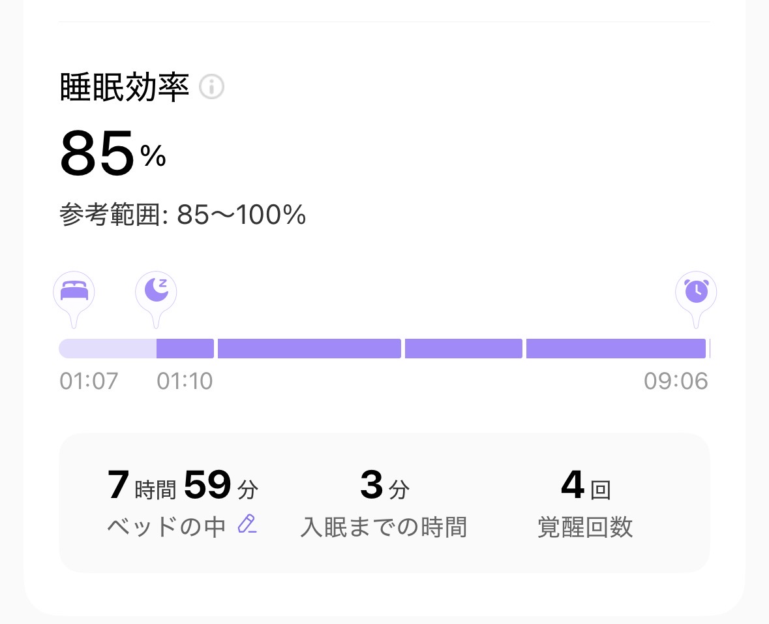
Task: Tap the ベッドの中 label
Action: click(x=166, y=527)
